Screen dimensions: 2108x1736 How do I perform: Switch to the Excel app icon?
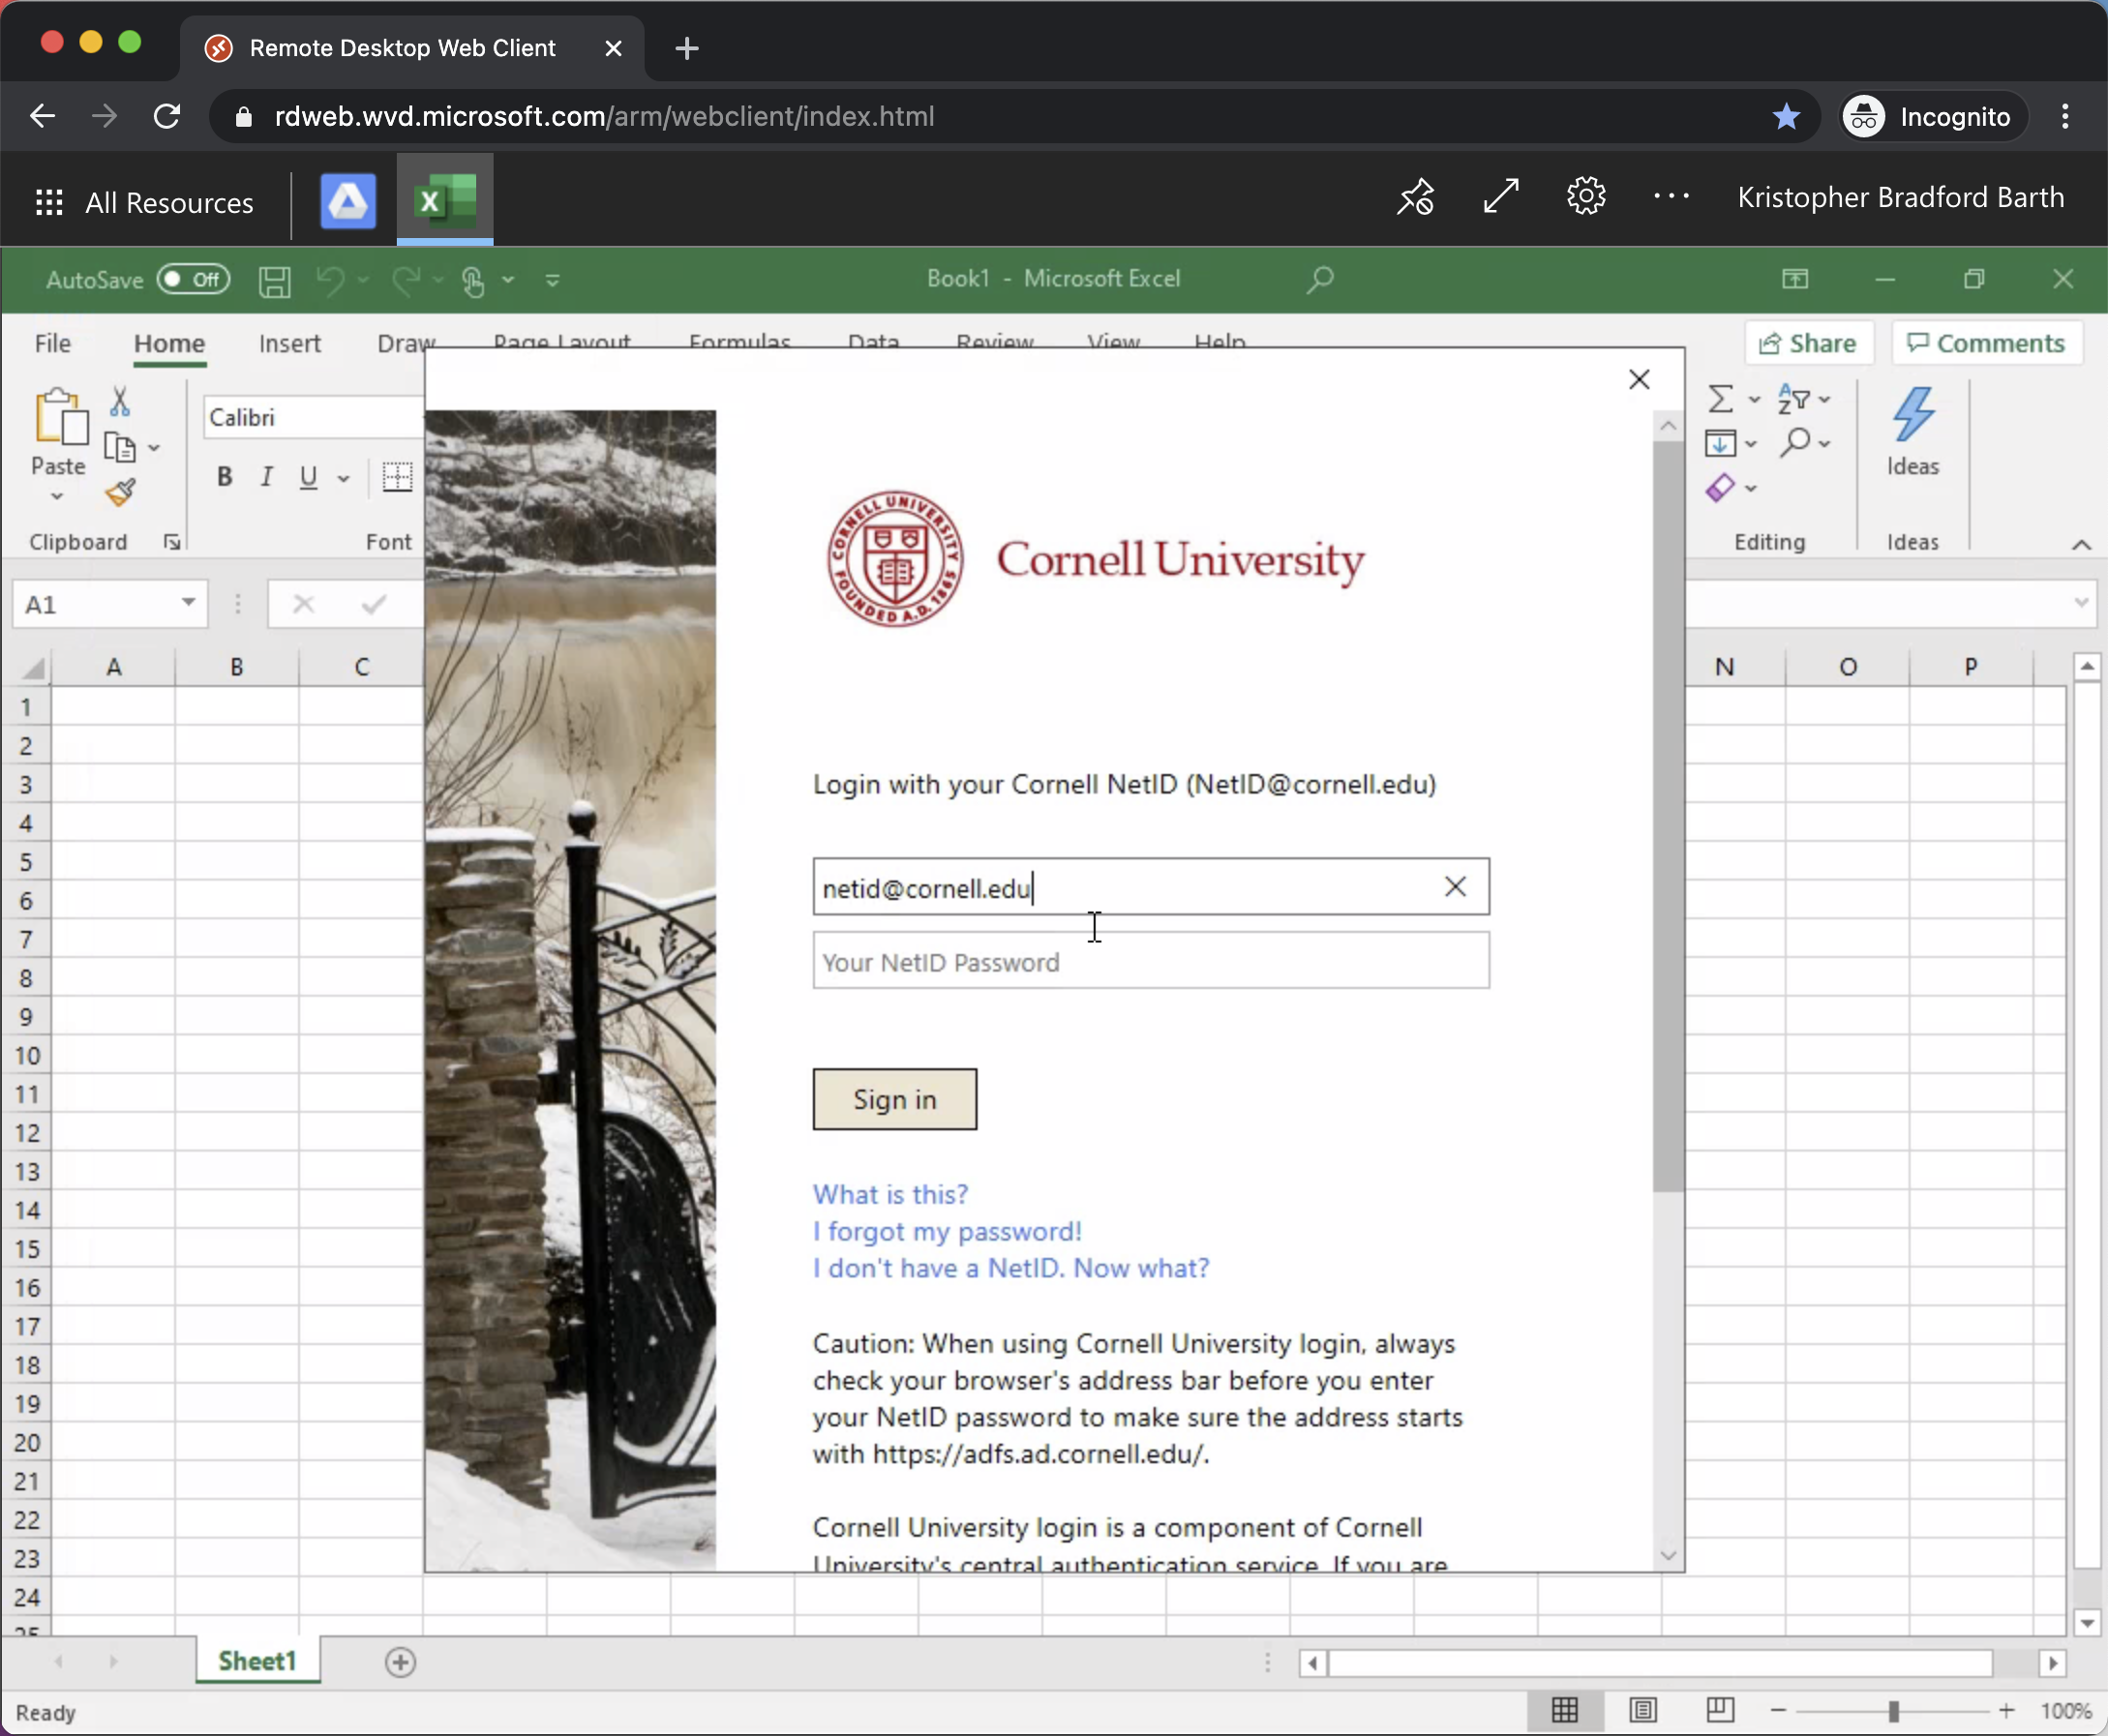445,199
